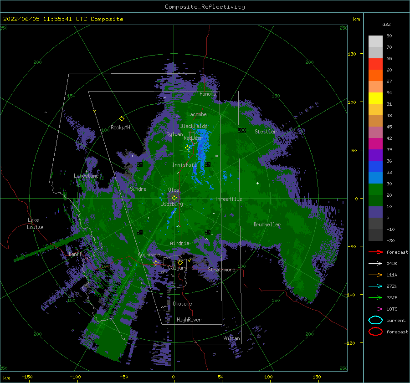Select the RedDeer city label
The width and height of the screenshot is (410, 383).
(193, 138)
